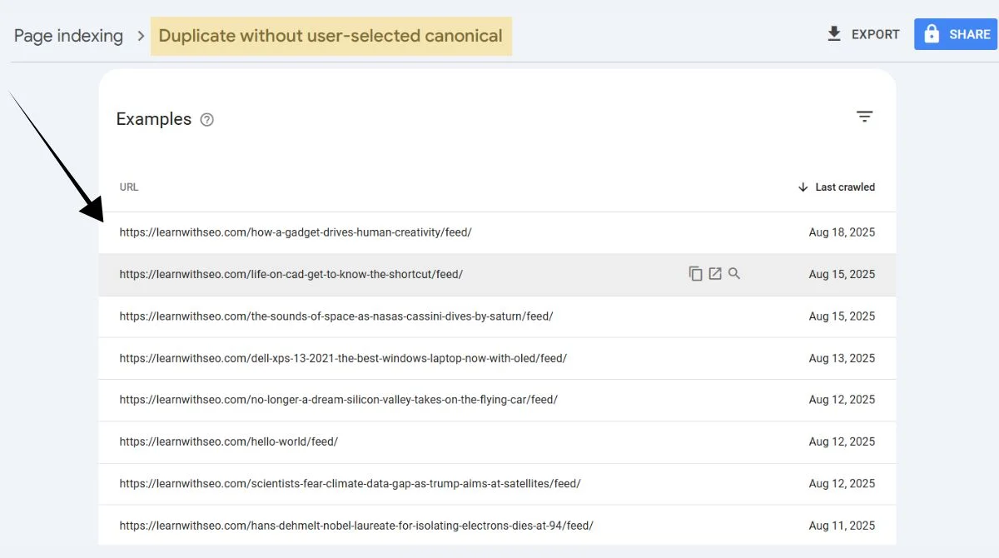Click the crawl date in the flying-car row

click(842, 400)
